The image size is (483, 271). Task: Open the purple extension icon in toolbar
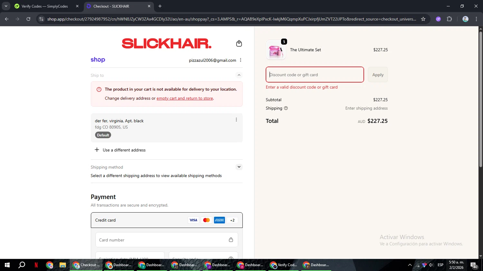438,19
